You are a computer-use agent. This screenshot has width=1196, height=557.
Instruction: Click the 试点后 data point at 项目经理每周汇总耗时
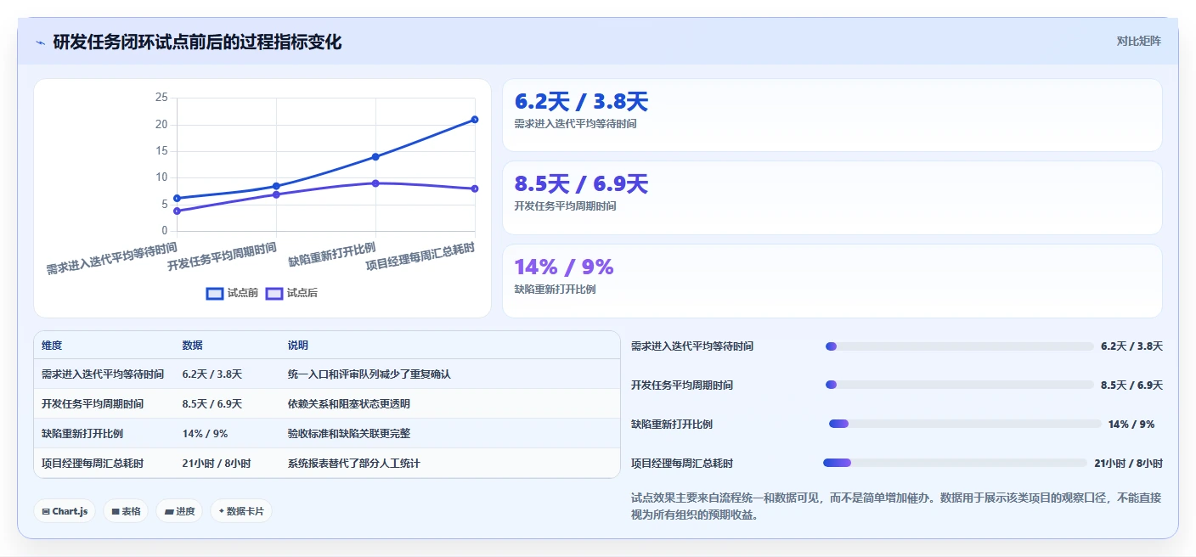click(x=475, y=188)
